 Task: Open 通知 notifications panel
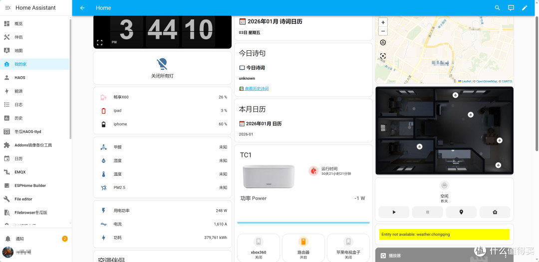coord(35,239)
